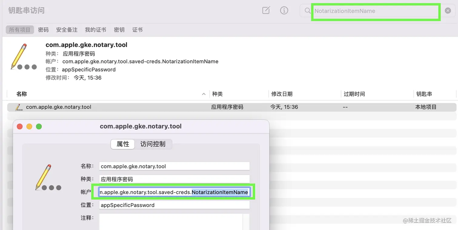Select the 证书 category filter
This screenshot has height=230, width=458.
pos(137,29)
